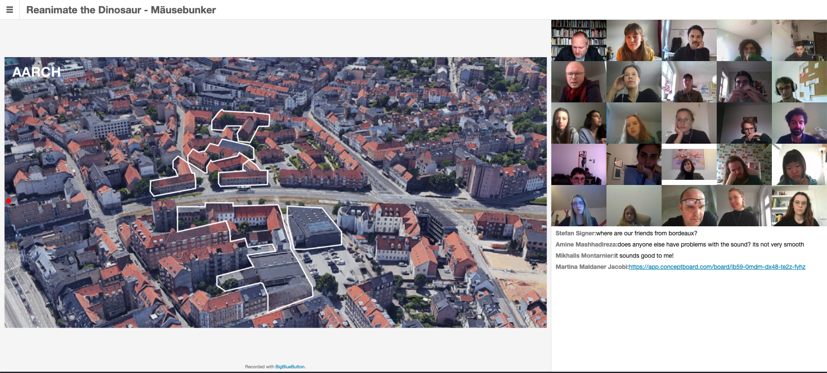Image resolution: width=827 pixels, height=373 pixels.
Task: Open the hamburger menu icon
Action: 9,10
